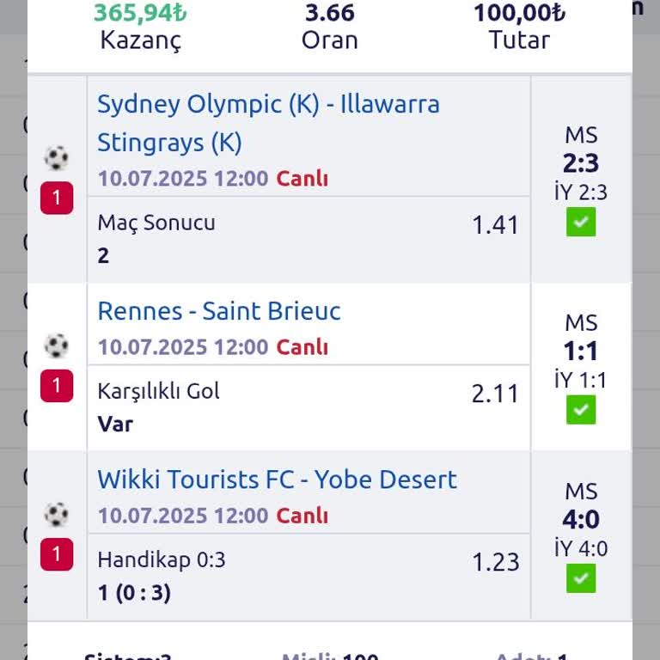This screenshot has width=660, height=660.
Task: Click the Handikap 0:3 market label
Action: click(162, 560)
